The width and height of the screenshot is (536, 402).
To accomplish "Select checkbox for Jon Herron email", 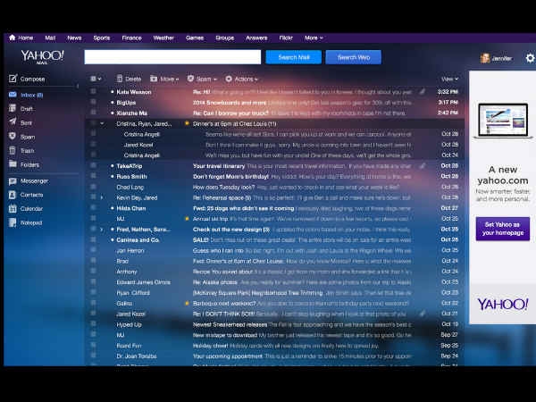I will pyautogui.click(x=93, y=250).
